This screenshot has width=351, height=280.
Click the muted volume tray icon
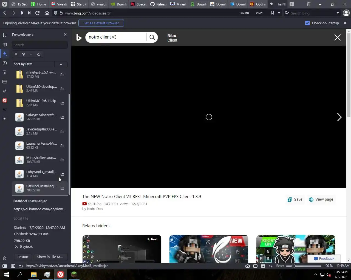(329, 275)
